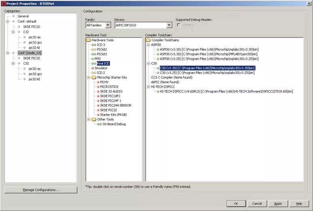Open the Family dropdown list
This screenshot has width=313, height=211.
click(108, 25)
